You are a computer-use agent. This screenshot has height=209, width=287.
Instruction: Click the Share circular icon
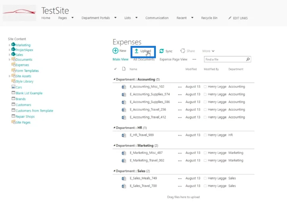click(183, 51)
